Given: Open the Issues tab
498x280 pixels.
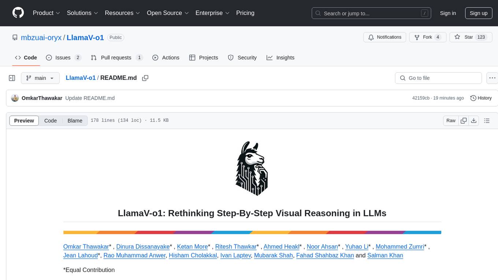Looking at the screenshot, I should [63, 58].
